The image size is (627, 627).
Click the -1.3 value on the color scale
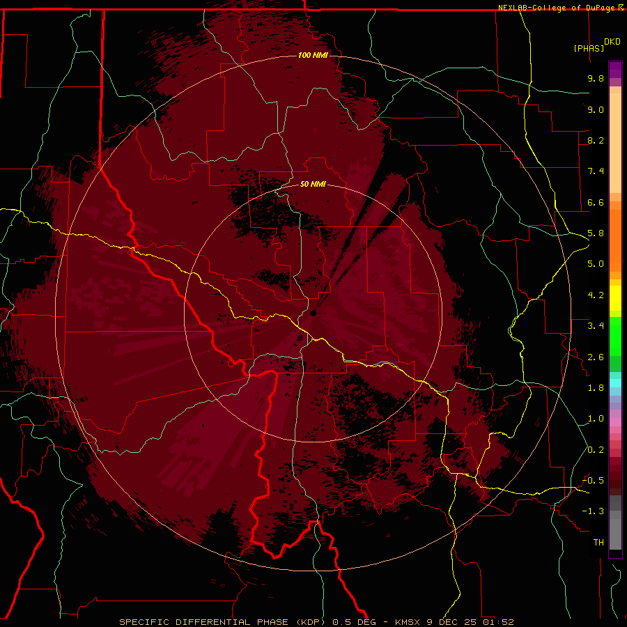(x=593, y=511)
